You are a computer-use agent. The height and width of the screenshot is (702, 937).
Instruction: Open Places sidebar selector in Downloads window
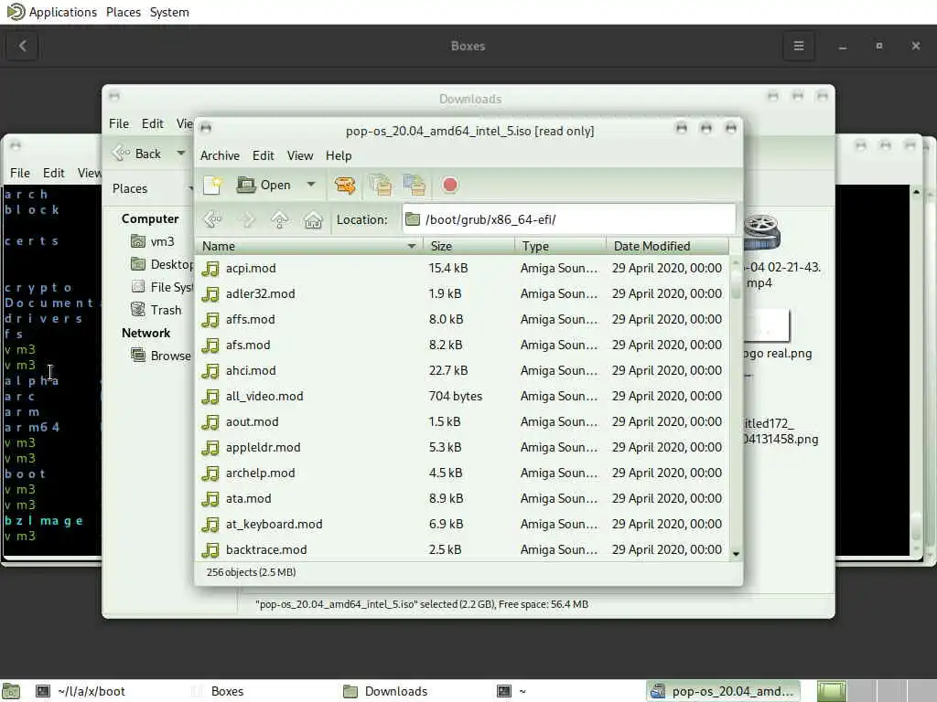[152, 188]
